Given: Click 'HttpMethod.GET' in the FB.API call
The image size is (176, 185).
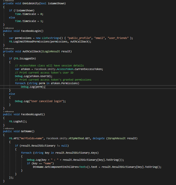Looking at the screenshot, I should [79, 138].
